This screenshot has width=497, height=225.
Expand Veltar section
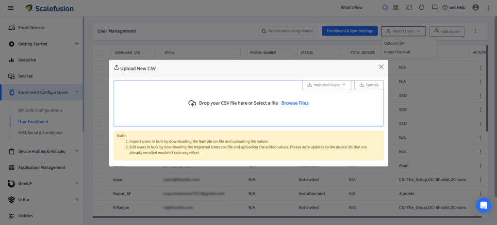tap(77, 199)
